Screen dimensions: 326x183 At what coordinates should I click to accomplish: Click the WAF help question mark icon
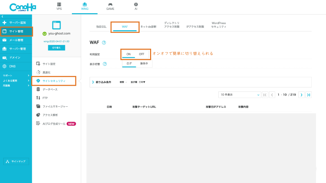click(x=104, y=43)
